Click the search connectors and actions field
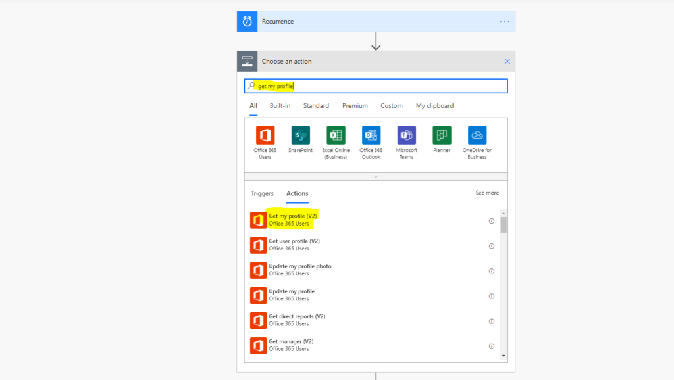The height and width of the screenshot is (380, 674). click(x=376, y=86)
